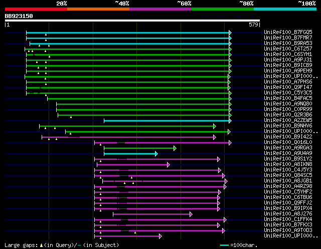Pick the UniRef100_C5Y3C5 label

288,93
